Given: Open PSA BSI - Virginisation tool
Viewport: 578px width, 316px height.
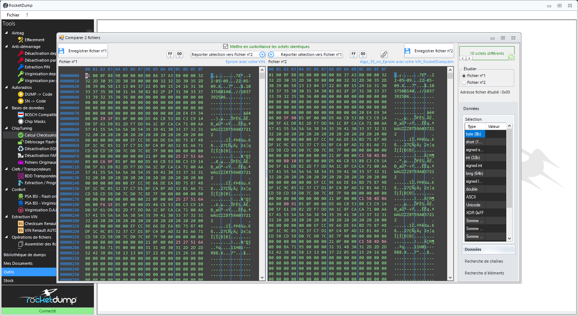Looking at the screenshot, I should [37, 203].
